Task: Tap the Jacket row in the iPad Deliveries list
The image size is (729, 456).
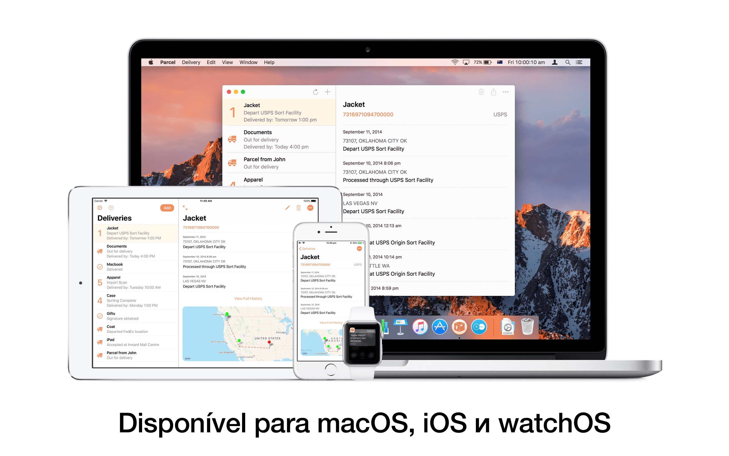Action: (x=136, y=233)
